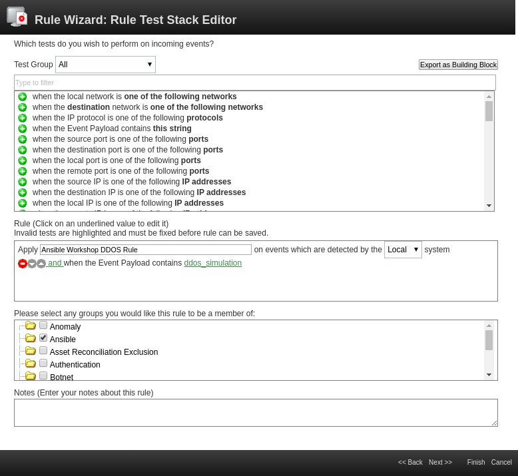The image size is (518, 476).
Task: Select the Ansible group label
Action: click(x=63, y=340)
